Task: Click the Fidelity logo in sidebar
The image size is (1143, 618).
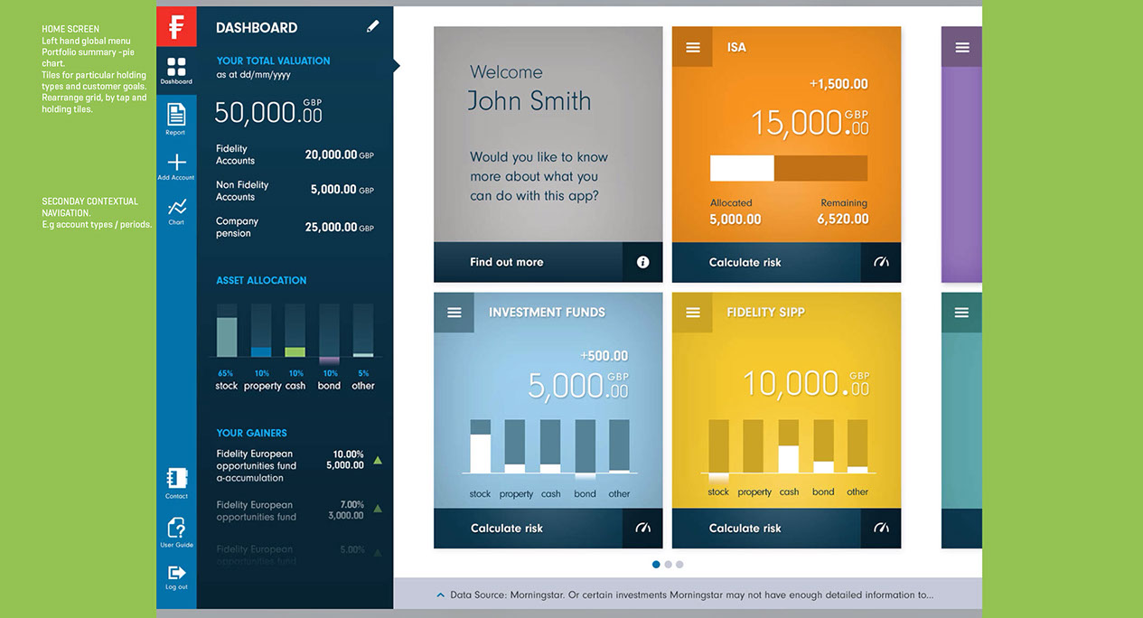Action: click(x=176, y=26)
